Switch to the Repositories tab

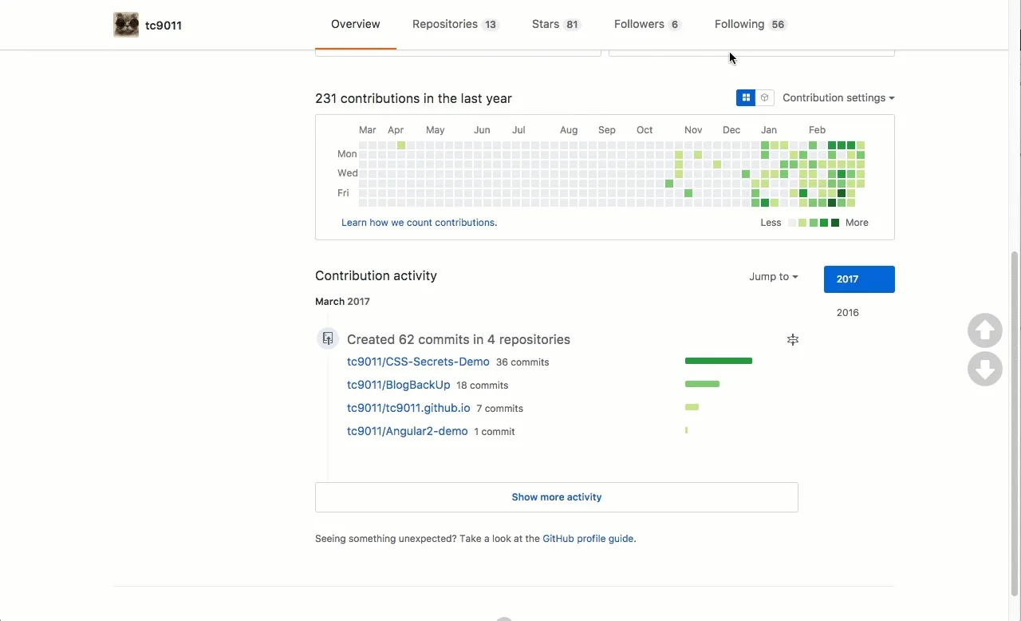[x=455, y=24]
